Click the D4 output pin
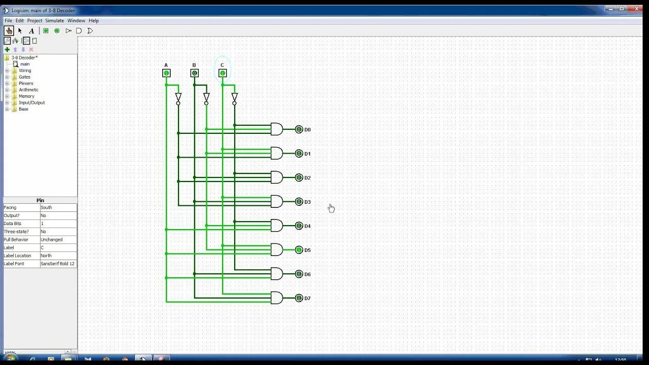The image size is (649, 365). (299, 226)
